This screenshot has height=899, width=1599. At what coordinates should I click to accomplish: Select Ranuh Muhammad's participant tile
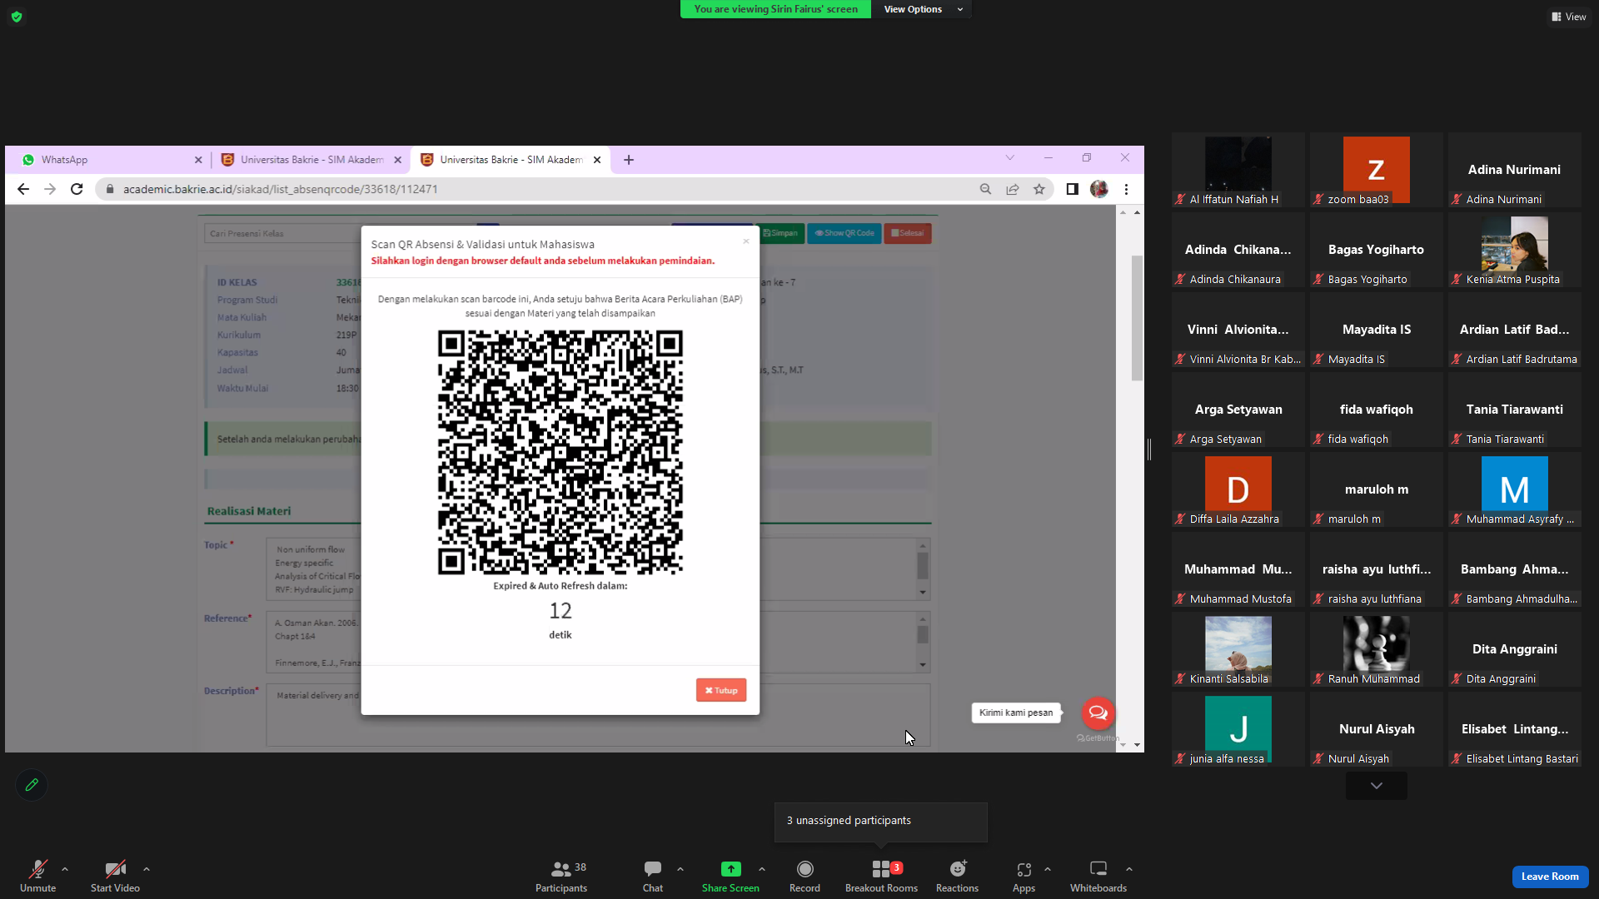1376,651
